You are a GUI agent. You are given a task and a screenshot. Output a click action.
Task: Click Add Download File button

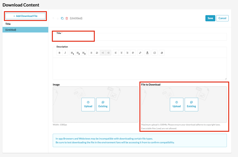pos(25,16)
